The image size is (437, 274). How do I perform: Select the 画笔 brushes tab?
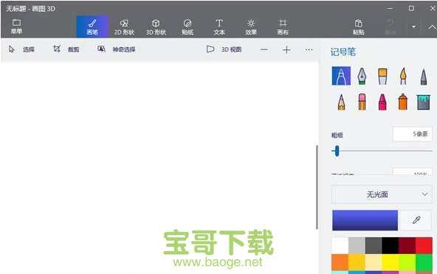coord(92,27)
